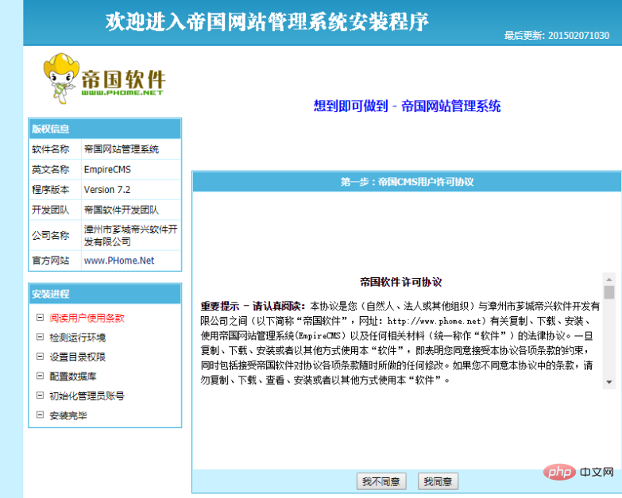Screen dimensions: 622x498
Task: Select the 阅读用户使用条款 step
Action: click(x=87, y=318)
